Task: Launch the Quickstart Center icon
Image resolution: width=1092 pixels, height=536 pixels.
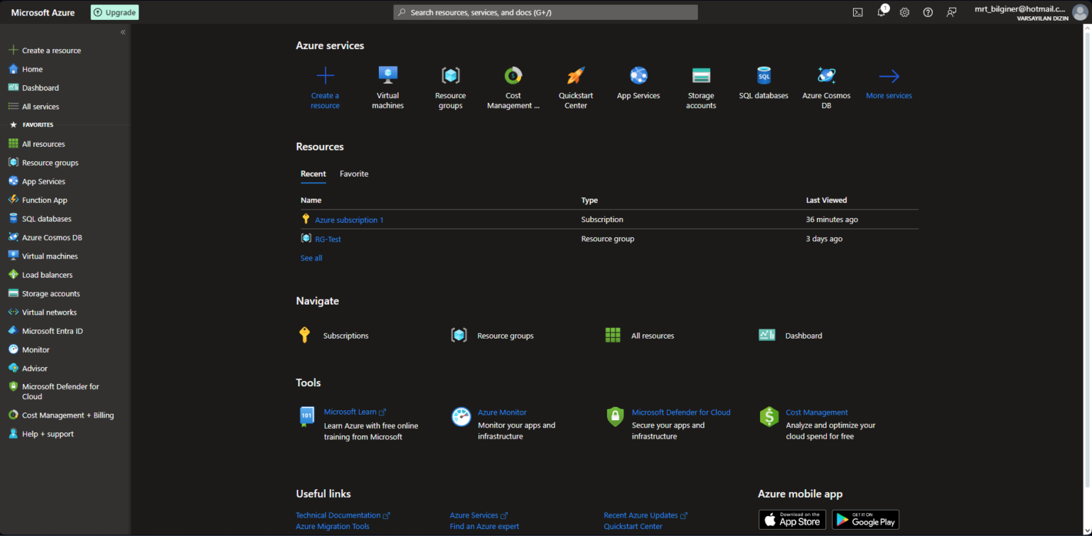Action: coord(575,76)
